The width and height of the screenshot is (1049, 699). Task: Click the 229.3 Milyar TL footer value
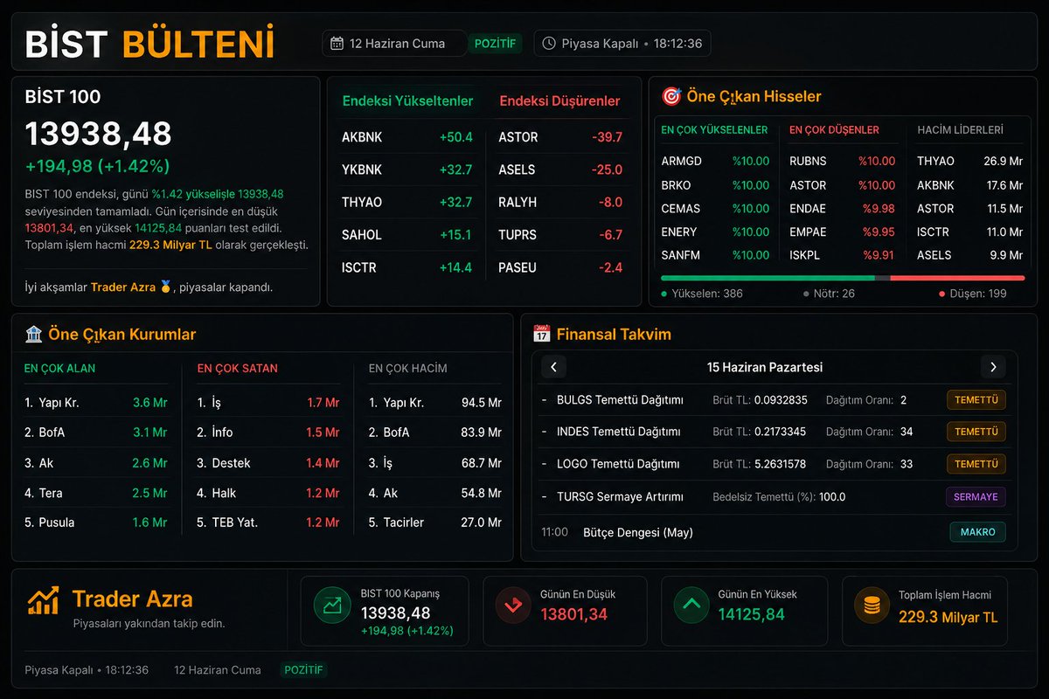coord(948,617)
